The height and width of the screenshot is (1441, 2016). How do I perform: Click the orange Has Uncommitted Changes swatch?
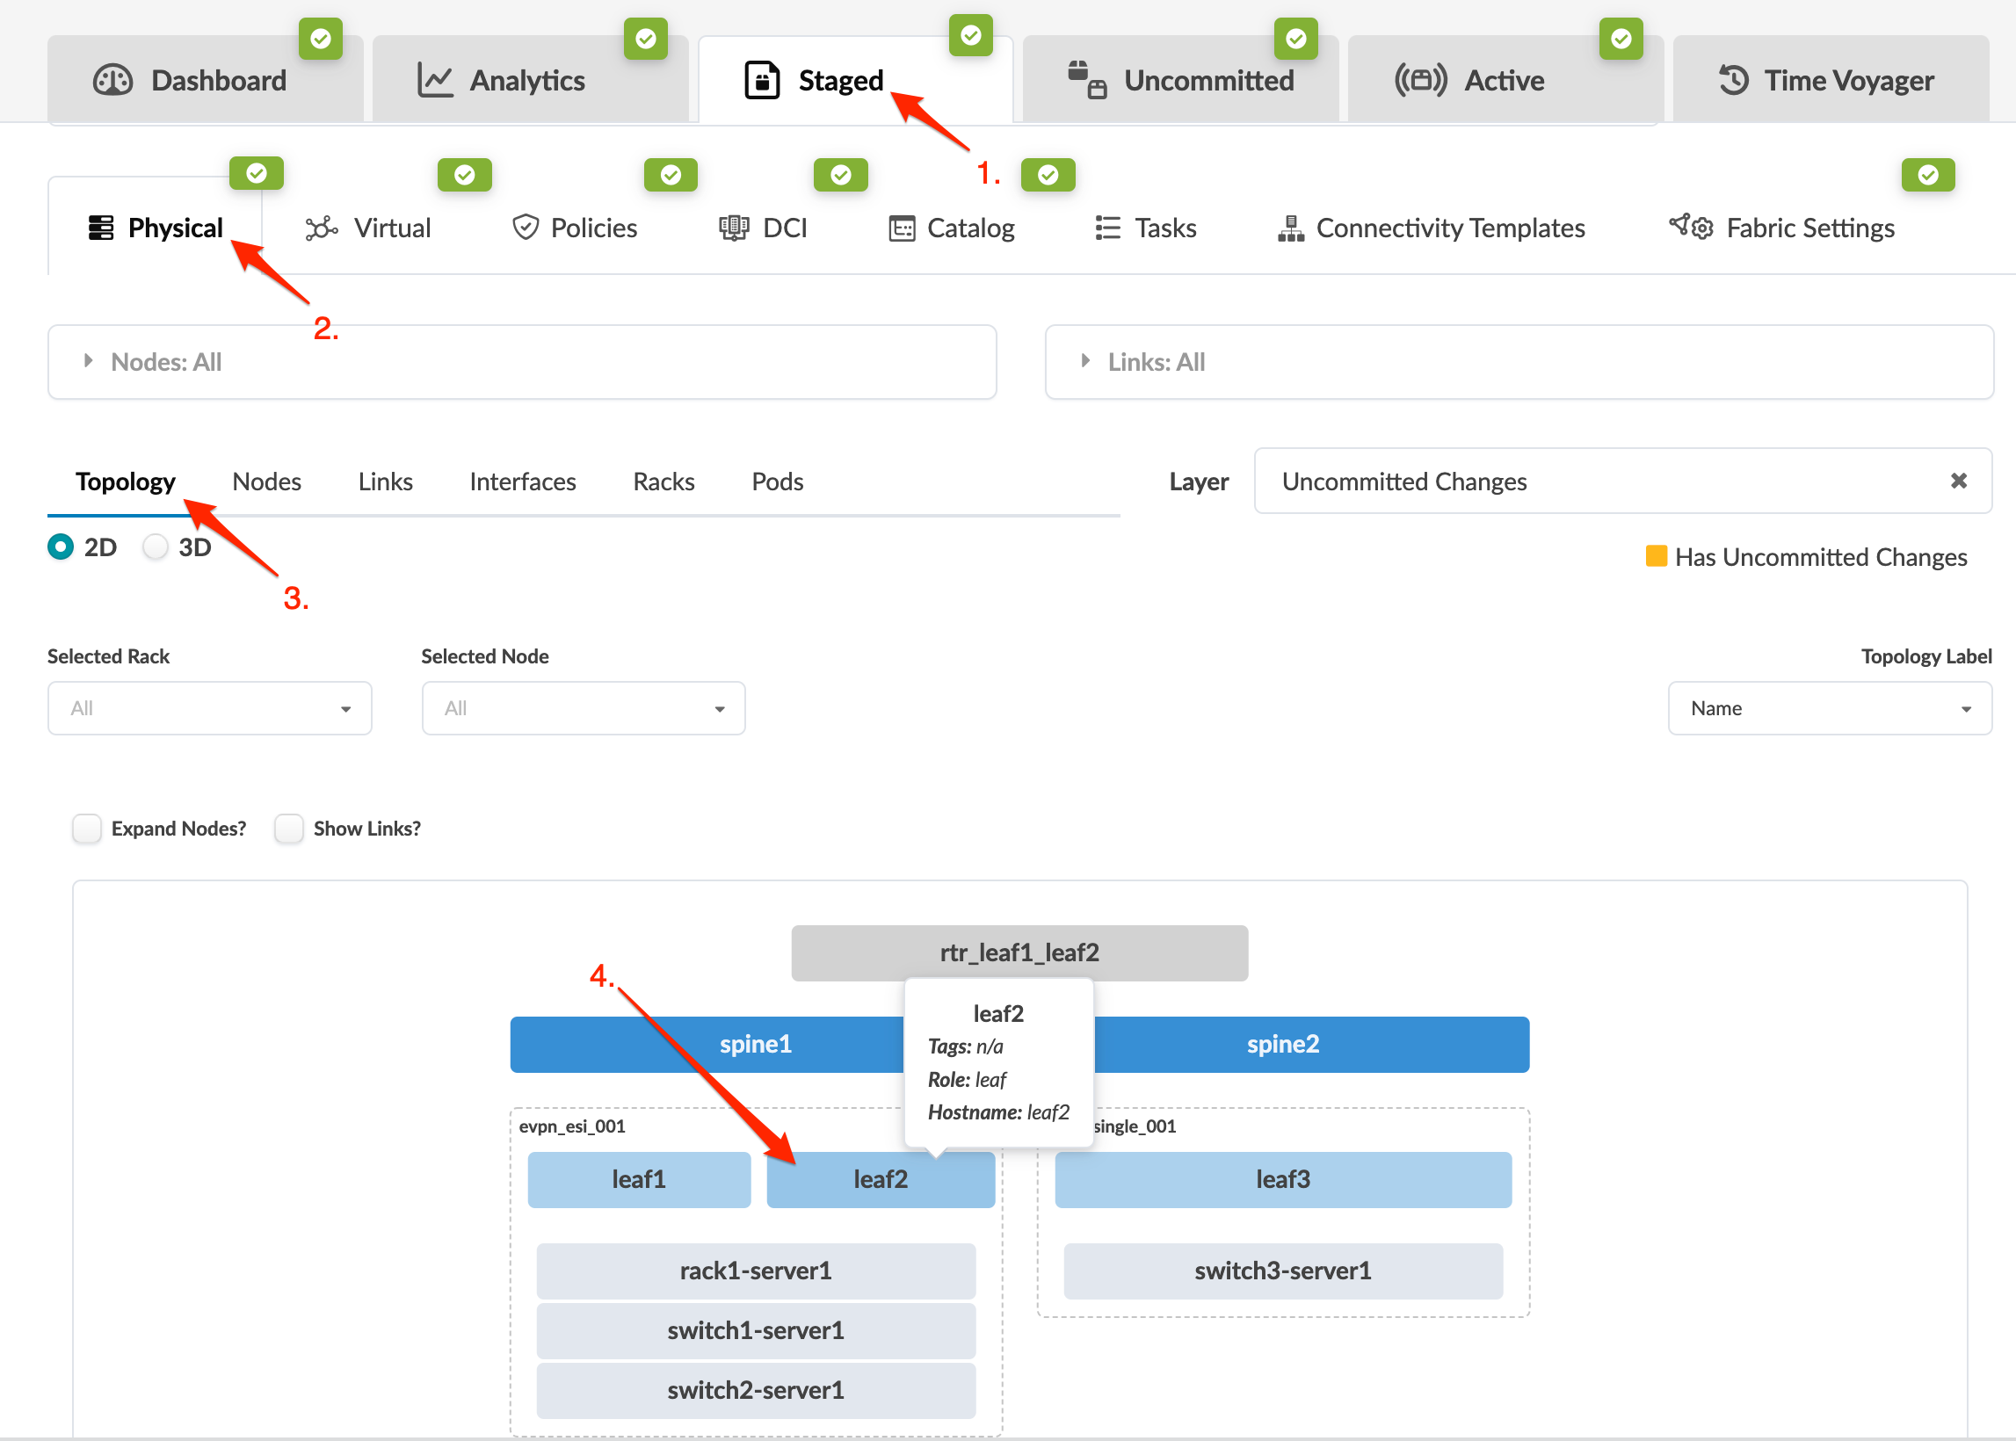(1656, 556)
